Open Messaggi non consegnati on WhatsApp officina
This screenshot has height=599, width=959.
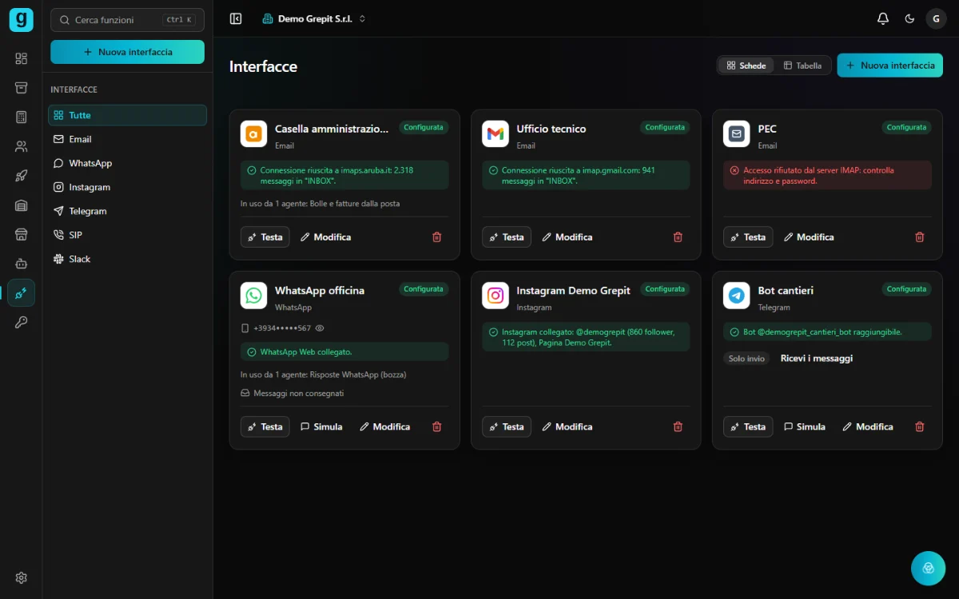tap(292, 393)
